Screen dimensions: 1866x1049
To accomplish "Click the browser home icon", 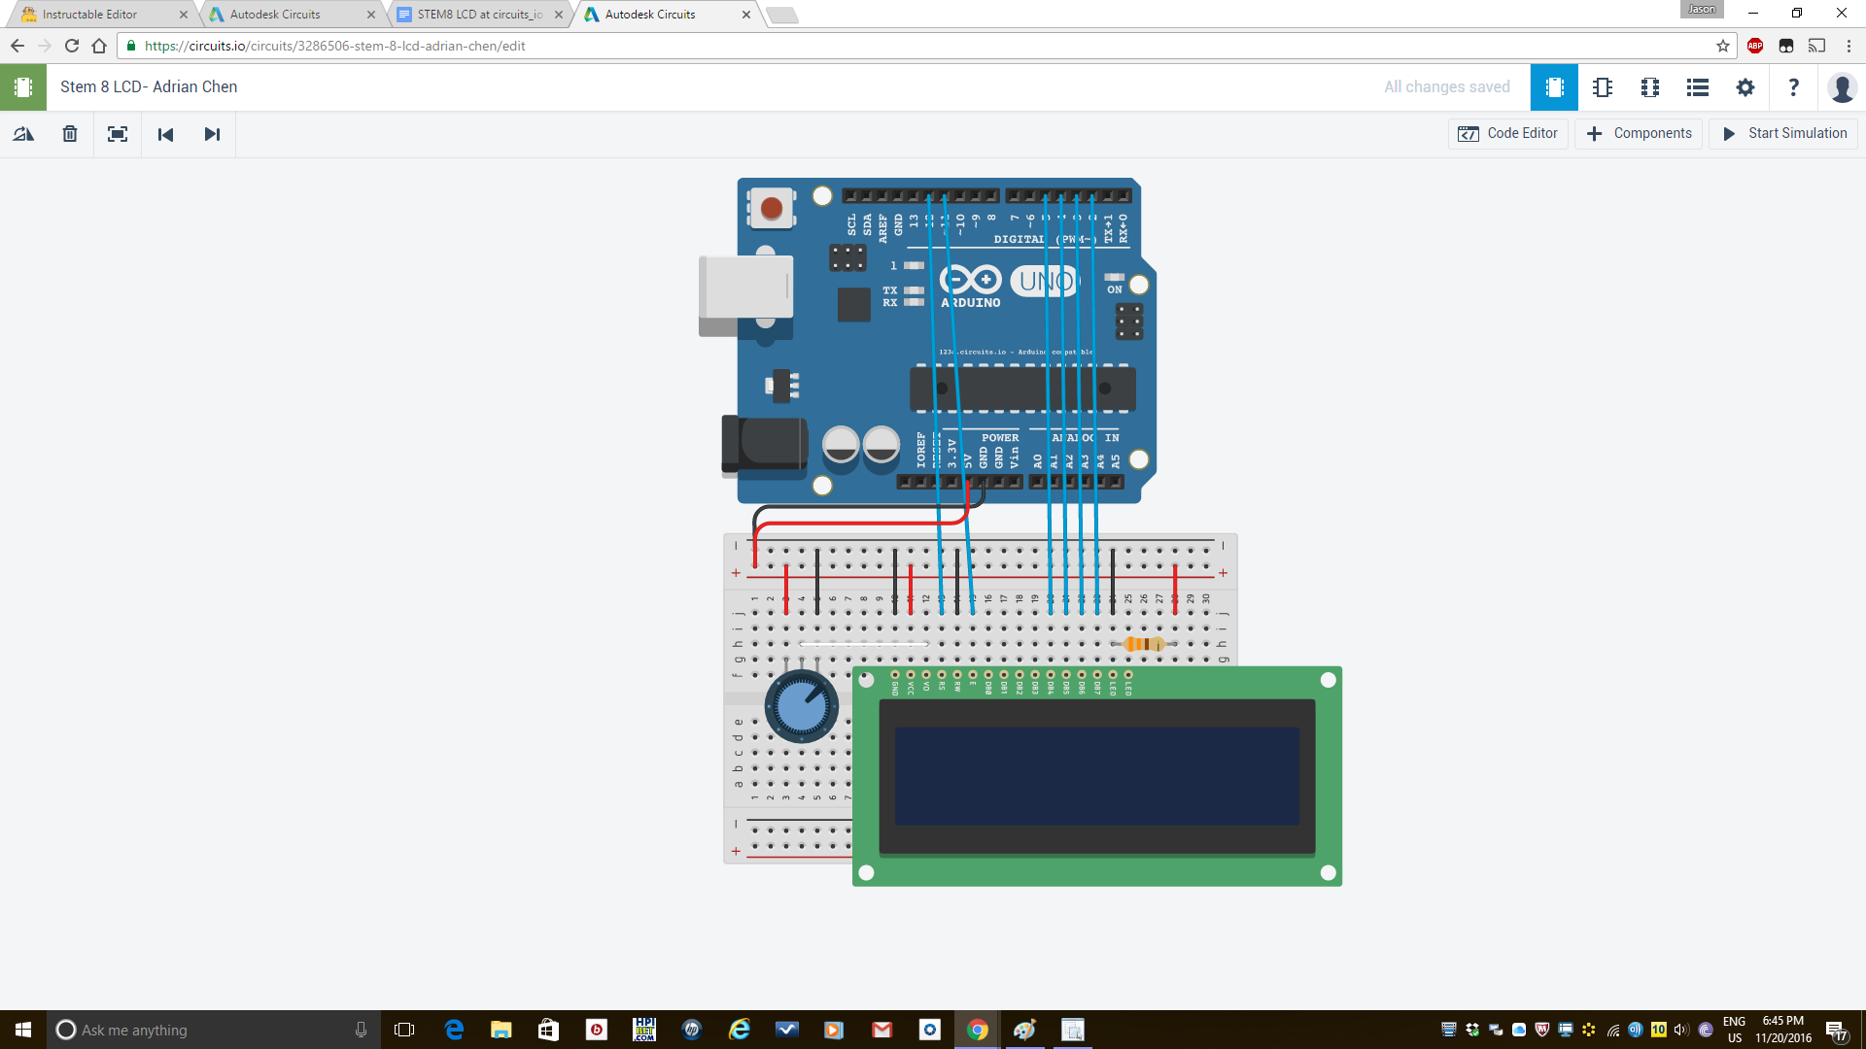I will [99, 46].
